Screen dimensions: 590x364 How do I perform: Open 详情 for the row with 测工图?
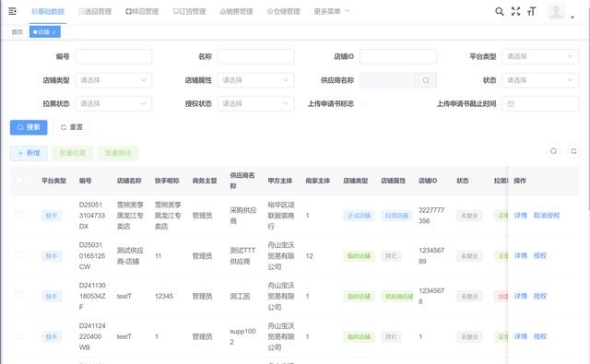(520, 297)
